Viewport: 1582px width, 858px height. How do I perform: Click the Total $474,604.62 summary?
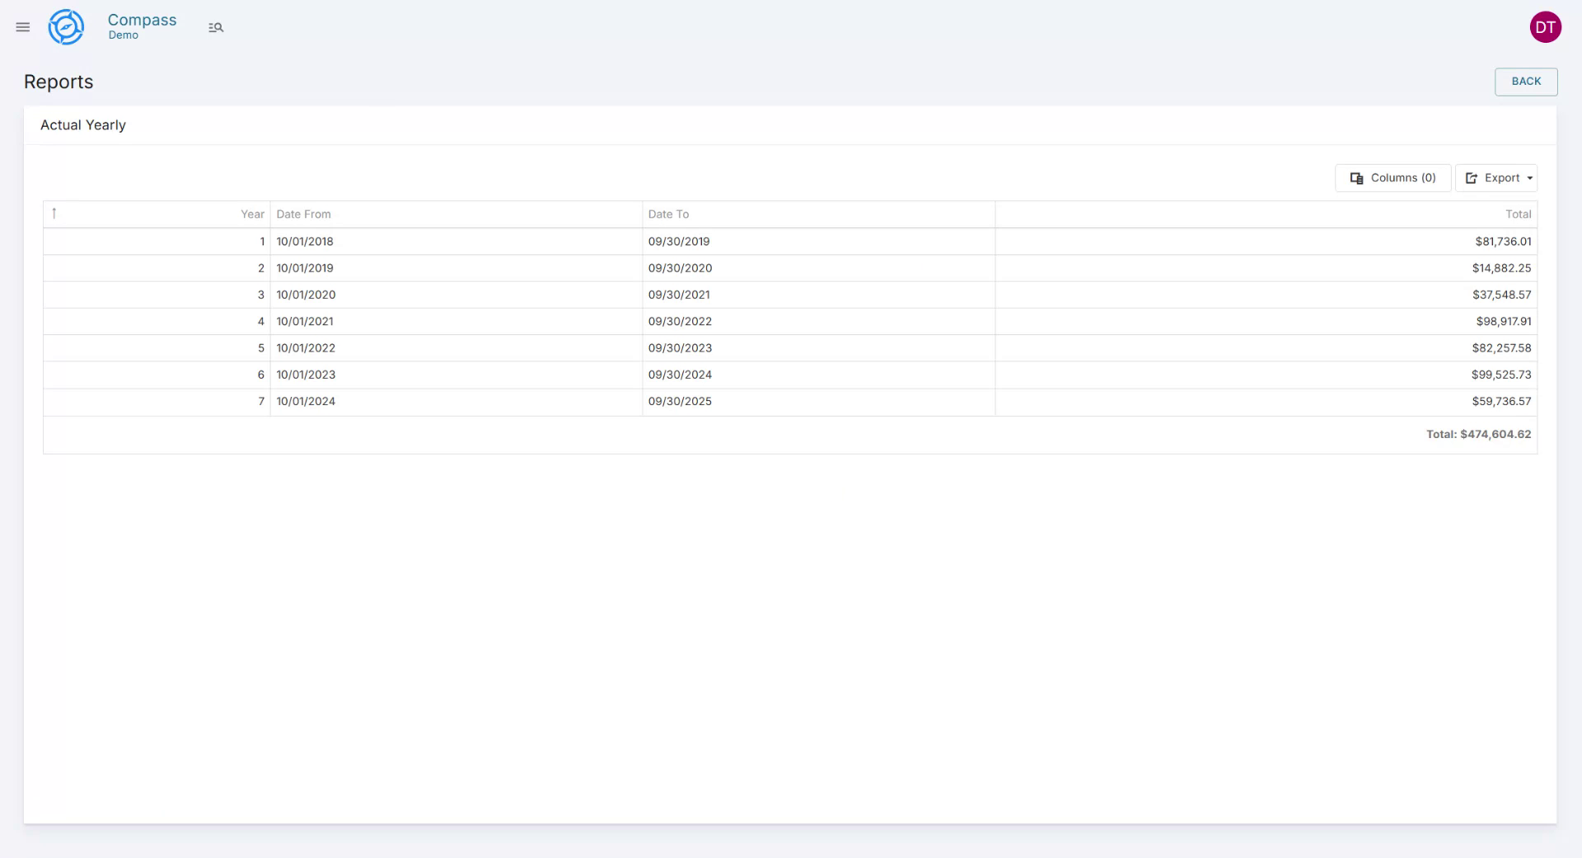(1478, 434)
